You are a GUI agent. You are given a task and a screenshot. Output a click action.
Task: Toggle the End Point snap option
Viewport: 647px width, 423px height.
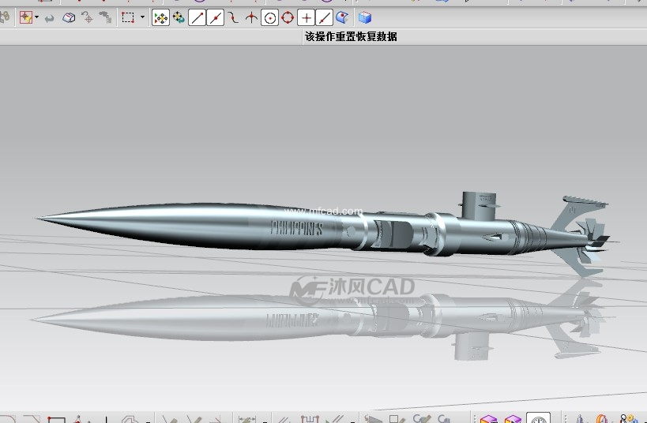[197, 17]
